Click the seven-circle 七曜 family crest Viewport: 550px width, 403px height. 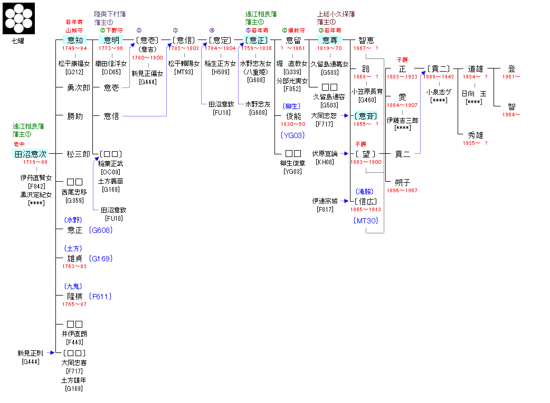[x=19, y=18]
